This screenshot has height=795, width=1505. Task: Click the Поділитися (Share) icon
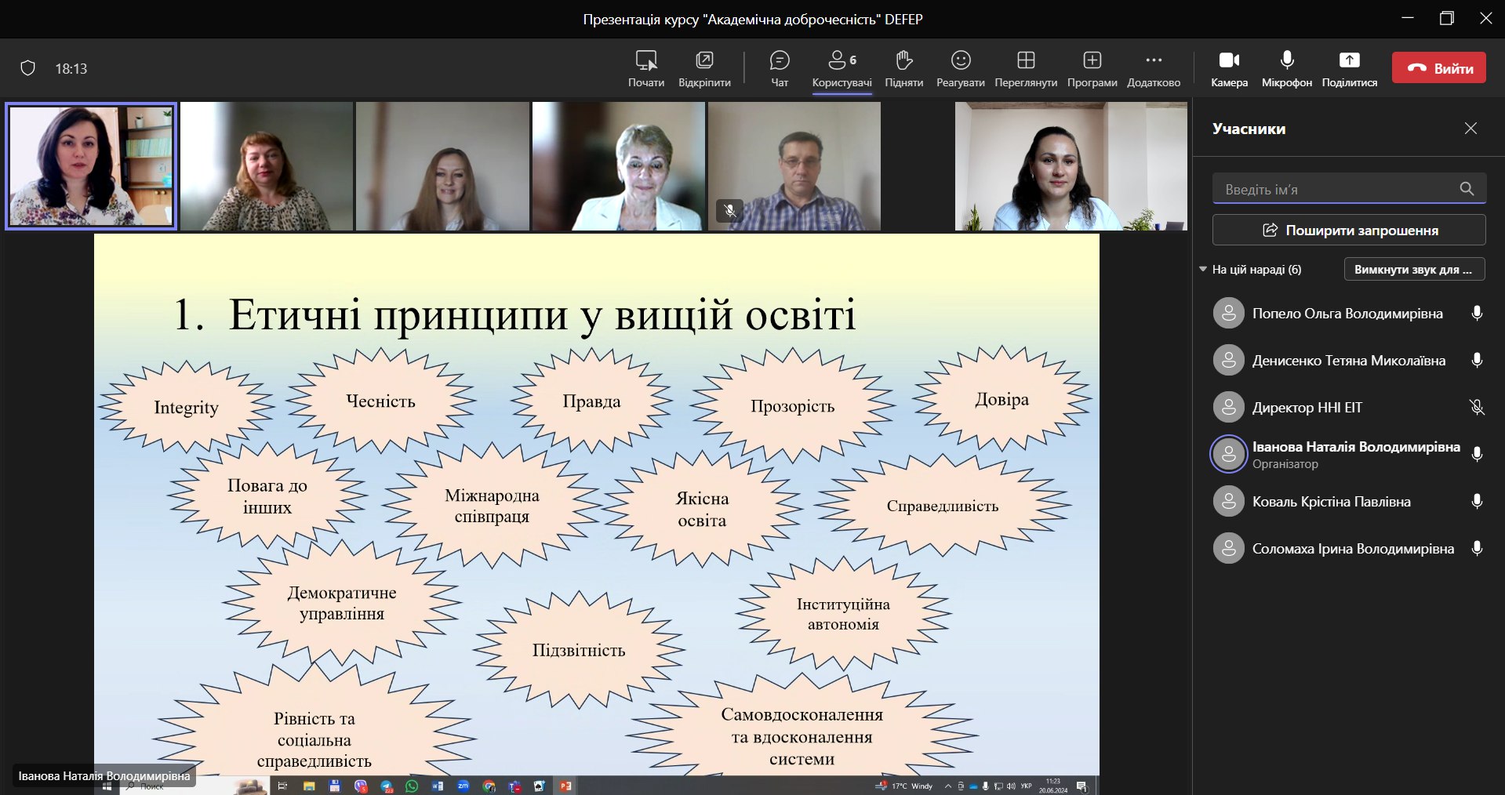[x=1349, y=68]
